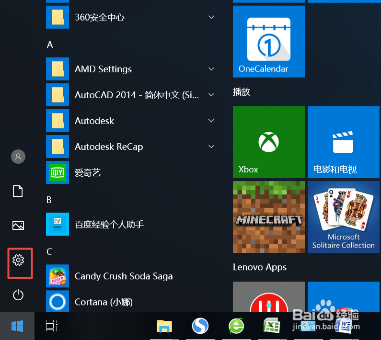Open the 360安全中心 folder icon
381x340 pixels.
click(58, 17)
